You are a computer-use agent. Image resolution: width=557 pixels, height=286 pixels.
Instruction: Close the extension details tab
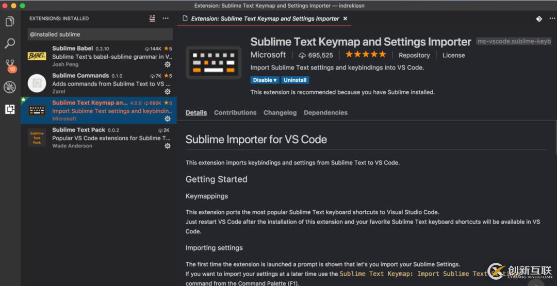345,19
